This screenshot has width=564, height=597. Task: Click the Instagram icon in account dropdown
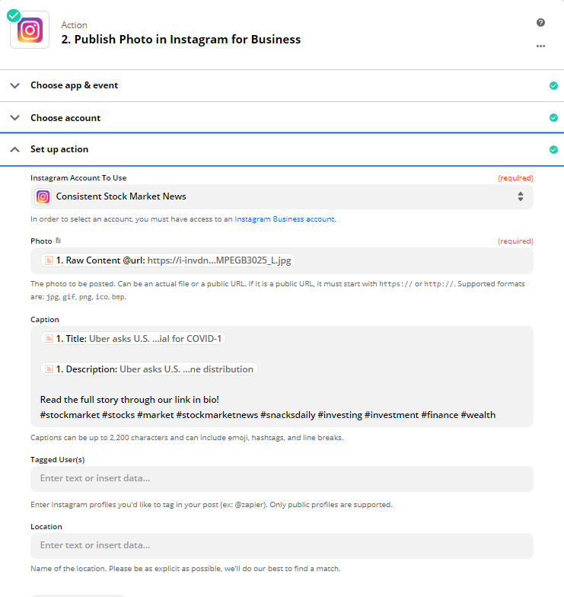click(x=43, y=196)
